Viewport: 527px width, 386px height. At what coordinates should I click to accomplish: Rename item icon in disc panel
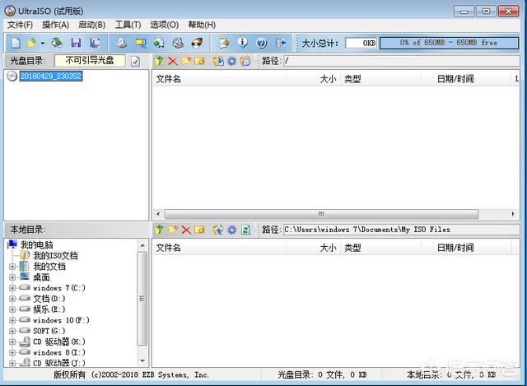[x=199, y=61]
